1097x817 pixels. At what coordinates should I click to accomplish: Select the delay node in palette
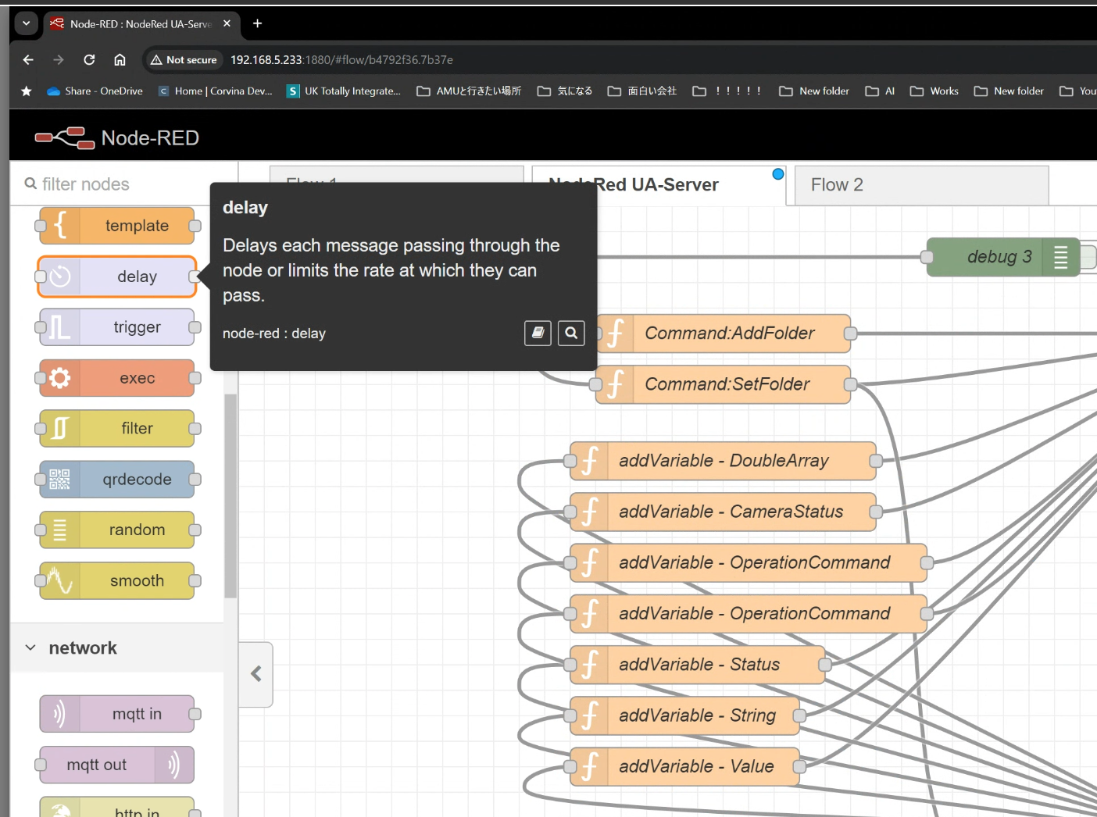click(x=117, y=276)
